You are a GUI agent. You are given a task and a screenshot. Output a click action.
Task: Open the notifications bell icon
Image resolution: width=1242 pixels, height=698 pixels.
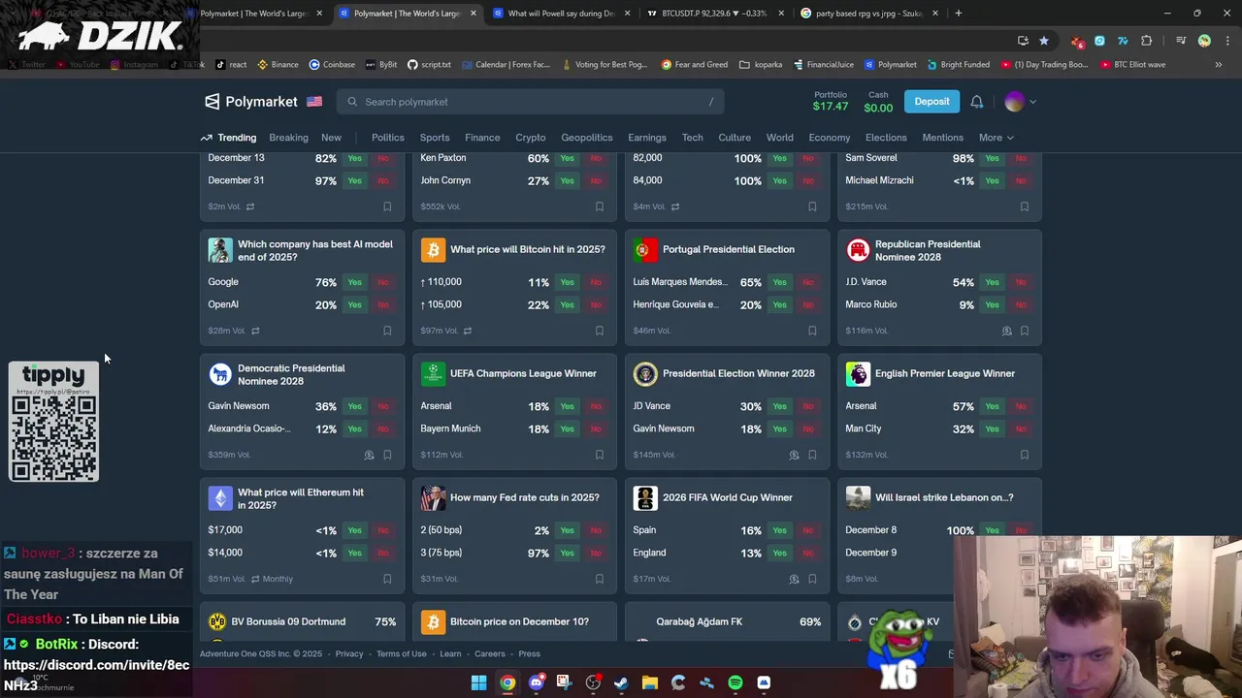pos(977,102)
